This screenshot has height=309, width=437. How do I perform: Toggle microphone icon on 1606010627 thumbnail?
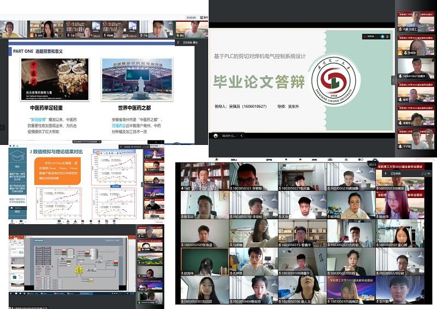pyautogui.click(x=400, y=76)
